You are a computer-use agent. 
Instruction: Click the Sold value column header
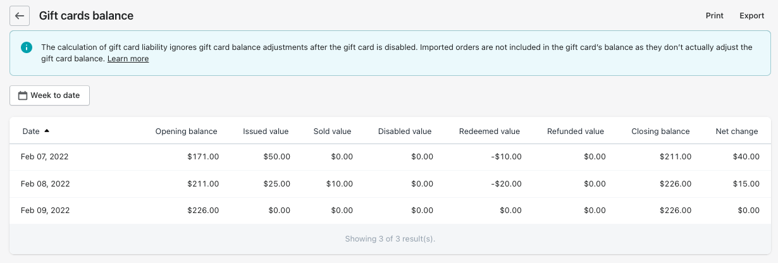pos(332,131)
